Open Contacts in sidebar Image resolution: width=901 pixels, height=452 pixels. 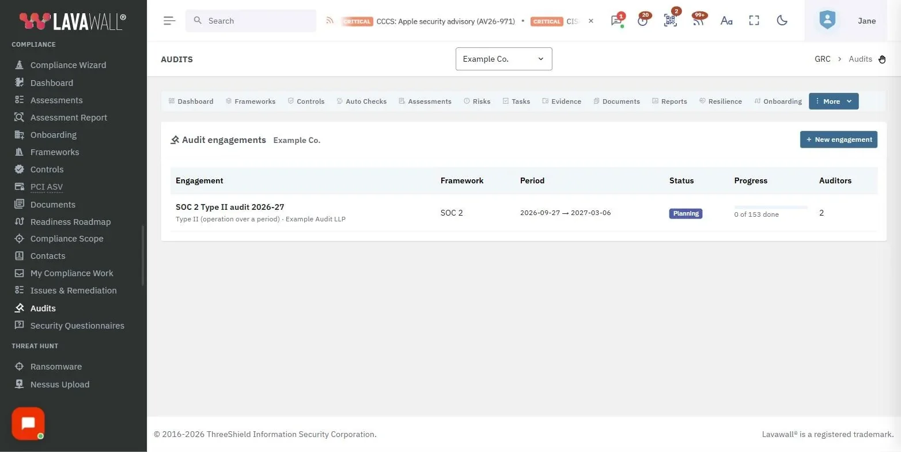click(47, 256)
